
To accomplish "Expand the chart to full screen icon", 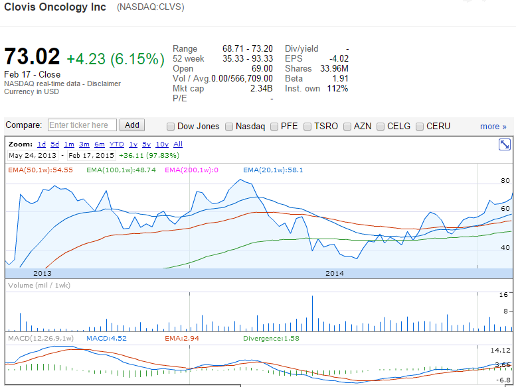I will point(504,144).
